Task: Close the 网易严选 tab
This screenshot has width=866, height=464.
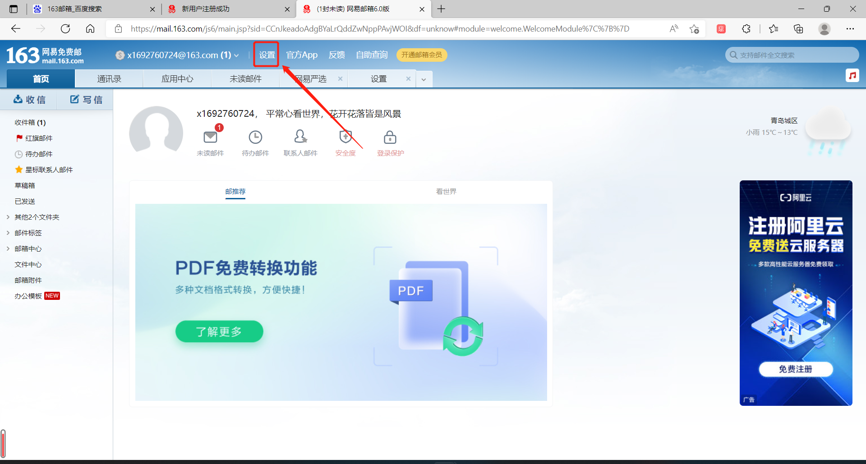Action: coord(340,78)
